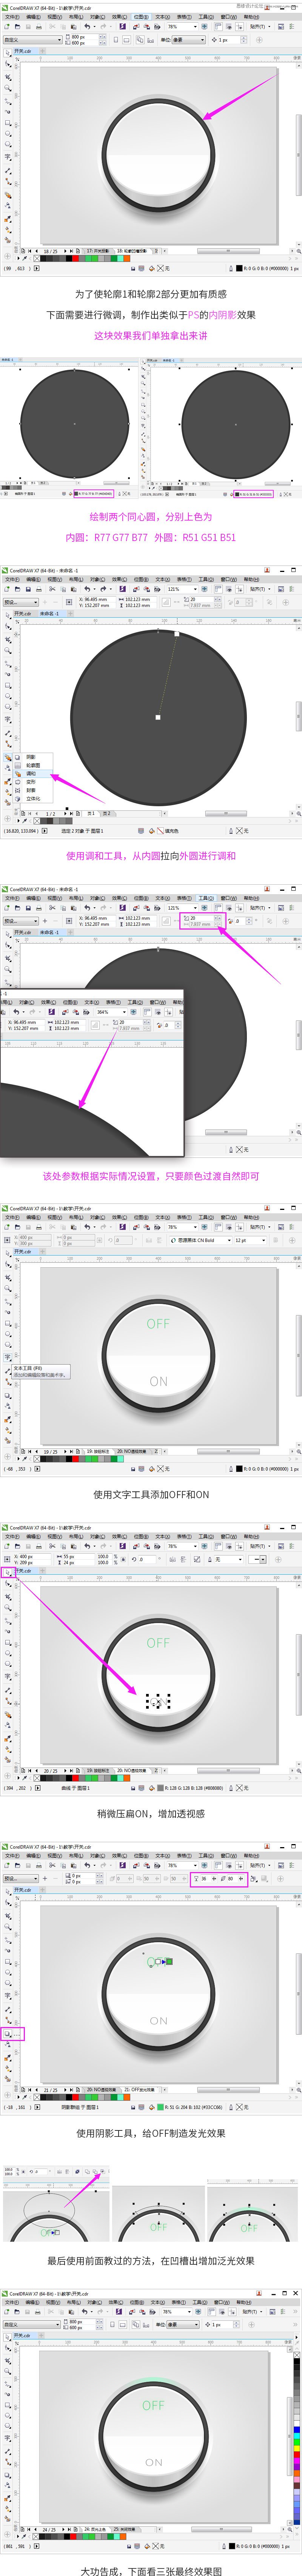Select highlighted Drop Shadow tool in glow screenshot
The width and height of the screenshot is (302, 2576).
coord(8,2033)
